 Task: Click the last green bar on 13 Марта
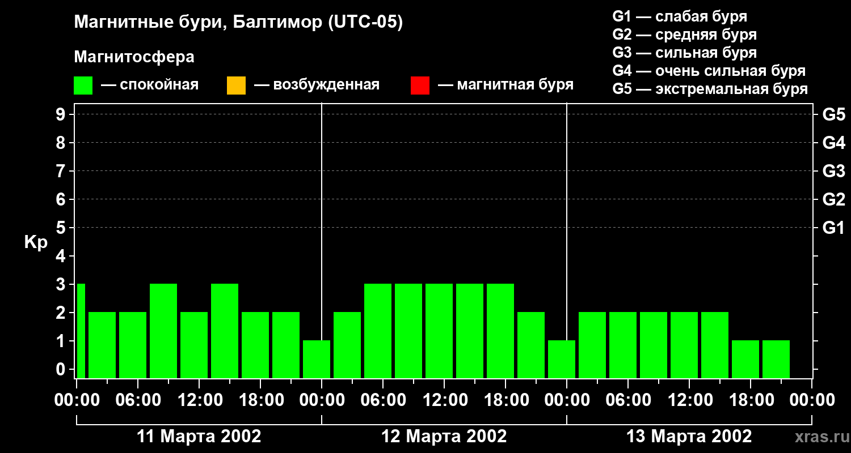tap(776, 359)
